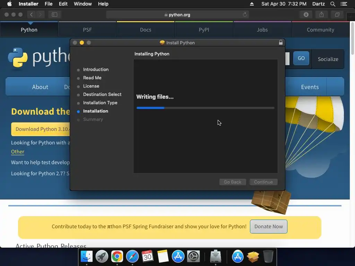The height and width of the screenshot is (266, 355).
Task: Reload the python.org page
Action: pyautogui.click(x=245, y=15)
